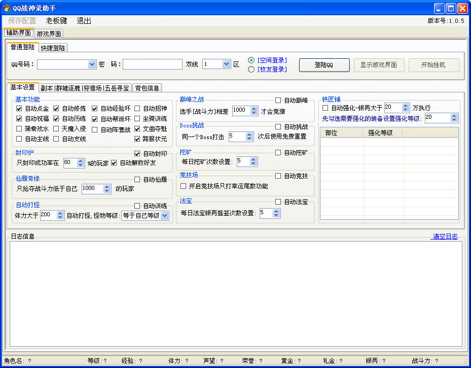
Task: Expand the 怪物等级 dropdown
Action: [x=165, y=216]
